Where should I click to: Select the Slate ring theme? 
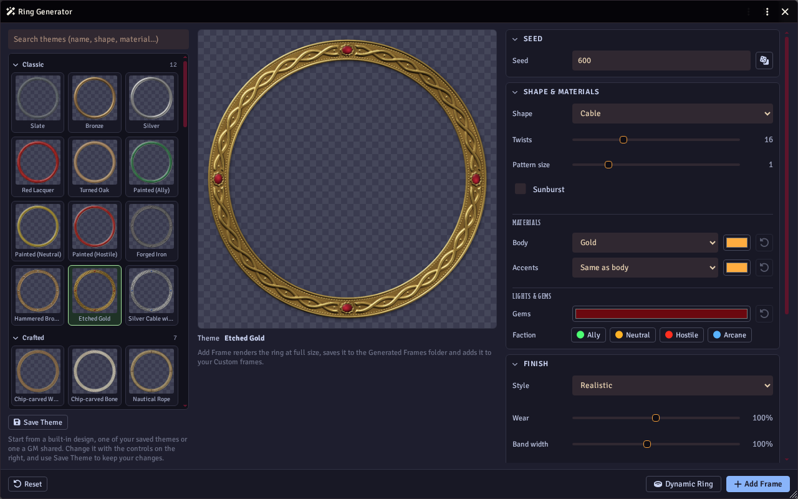click(x=38, y=102)
